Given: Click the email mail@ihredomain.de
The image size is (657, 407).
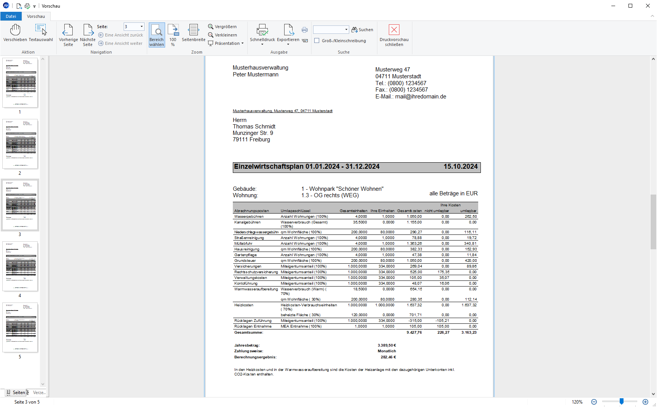Looking at the screenshot, I should 421,97.
